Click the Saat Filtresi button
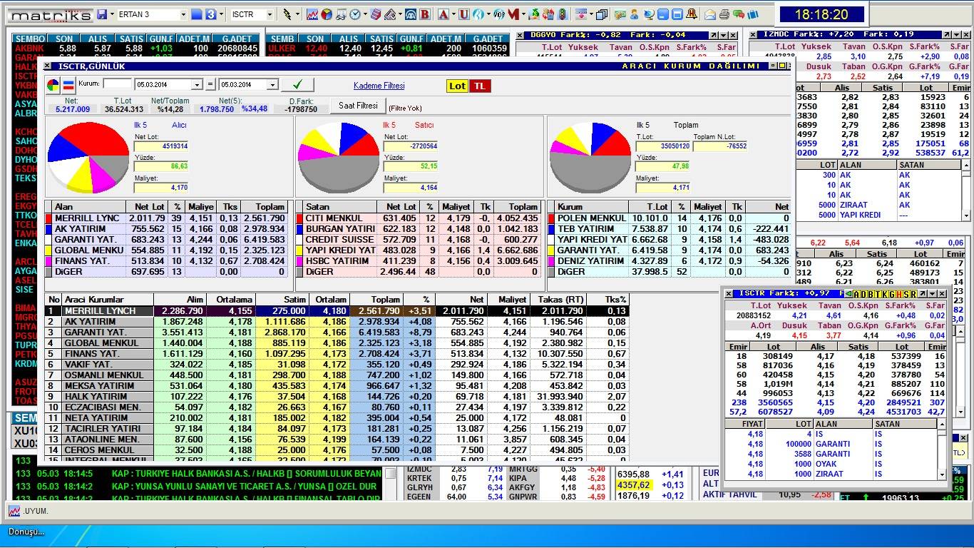Image resolution: width=974 pixels, height=548 pixels. click(x=358, y=106)
